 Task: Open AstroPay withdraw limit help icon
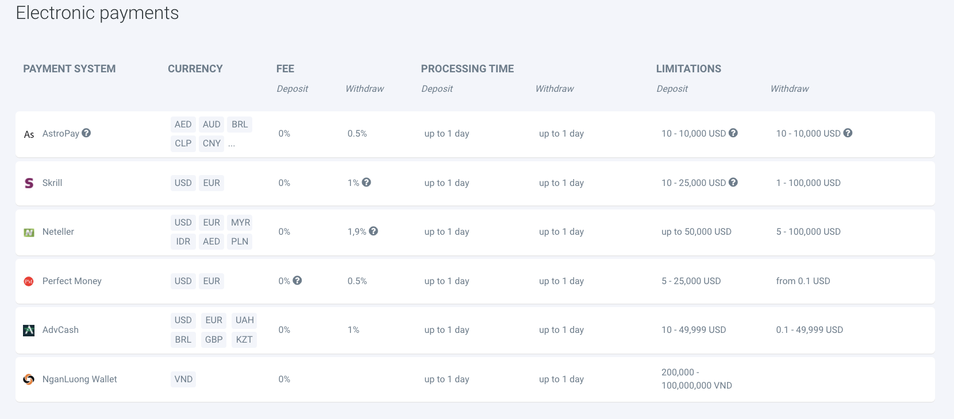pyautogui.click(x=848, y=133)
